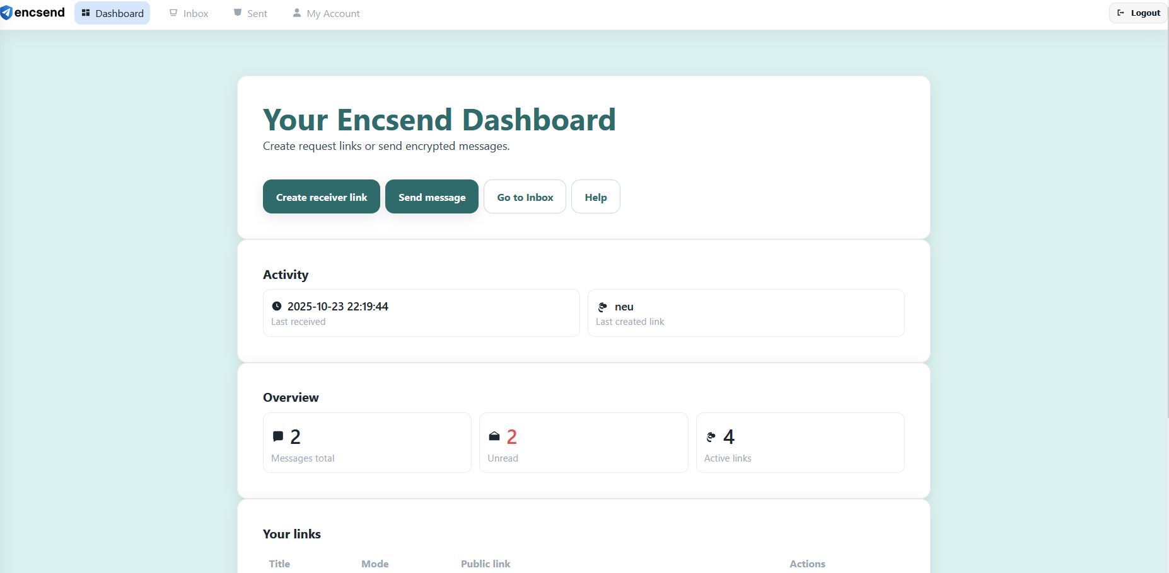Click the chain icon above Active links
The height and width of the screenshot is (573, 1169).
[711, 436]
